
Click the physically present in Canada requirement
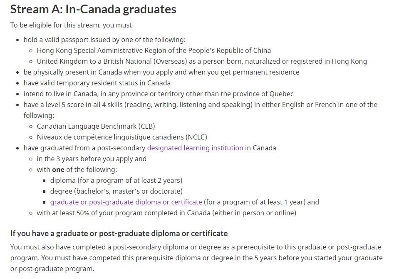tap(161, 72)
